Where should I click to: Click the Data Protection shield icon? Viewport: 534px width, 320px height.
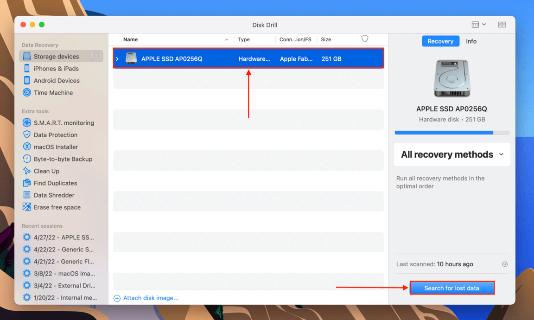[26, 134]
